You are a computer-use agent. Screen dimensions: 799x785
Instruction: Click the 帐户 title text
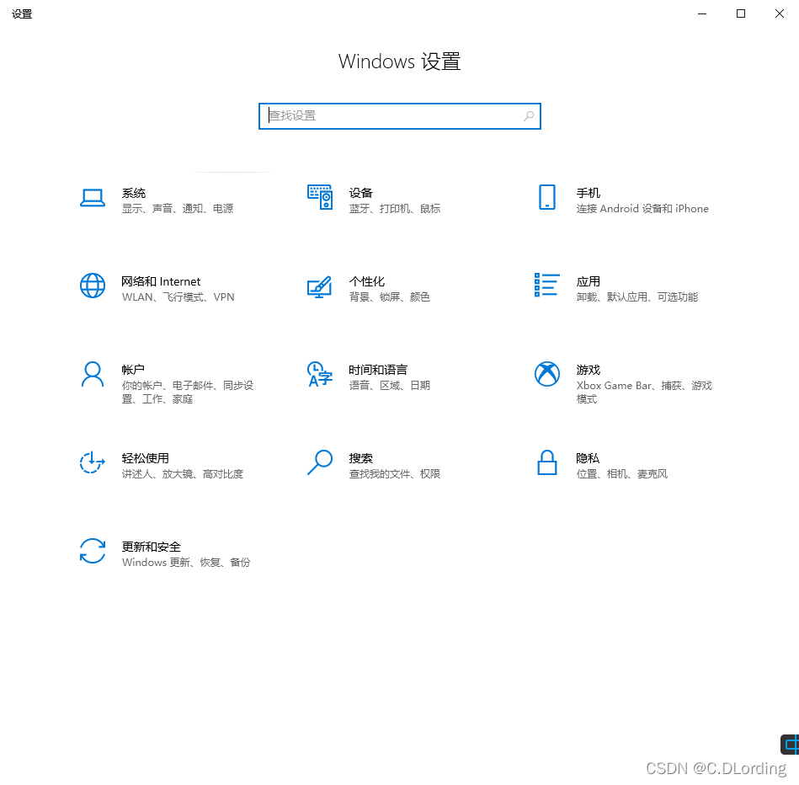(x=133, y=370)
